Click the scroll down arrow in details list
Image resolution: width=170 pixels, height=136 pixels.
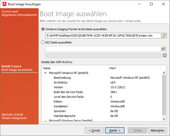pyautogui.click(x=164, y=119)
